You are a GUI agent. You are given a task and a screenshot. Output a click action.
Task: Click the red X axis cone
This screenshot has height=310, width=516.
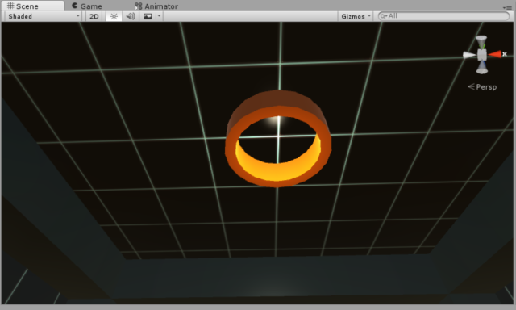pyautogui.click(x=495, y=54)
